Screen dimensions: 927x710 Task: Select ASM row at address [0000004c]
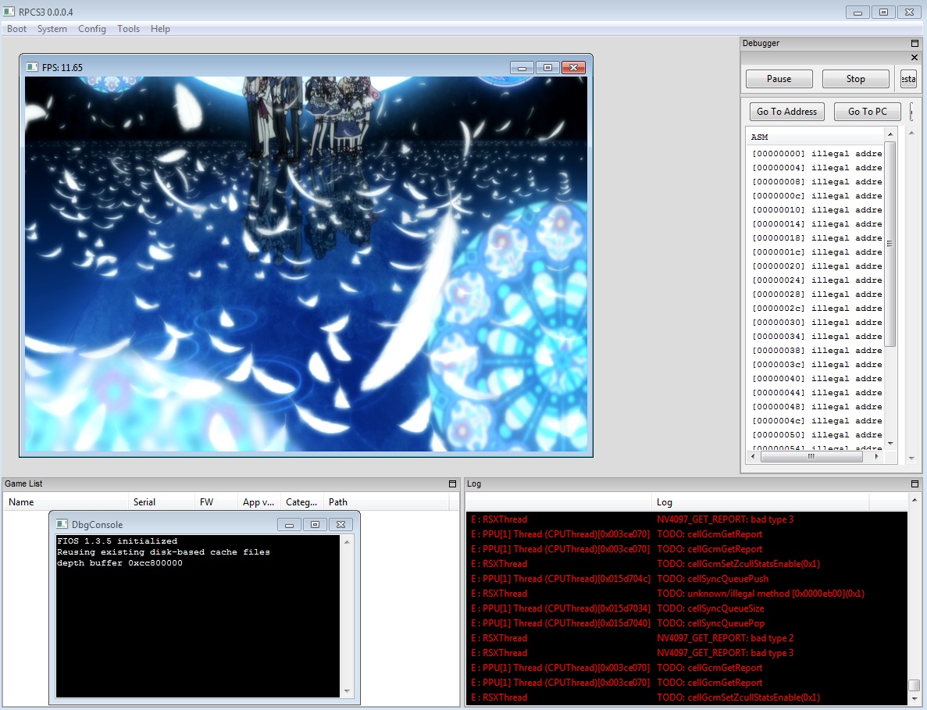[x=816, y=421]
